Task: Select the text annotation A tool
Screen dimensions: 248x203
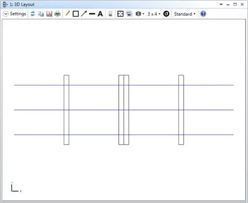Action: [100, 14]
